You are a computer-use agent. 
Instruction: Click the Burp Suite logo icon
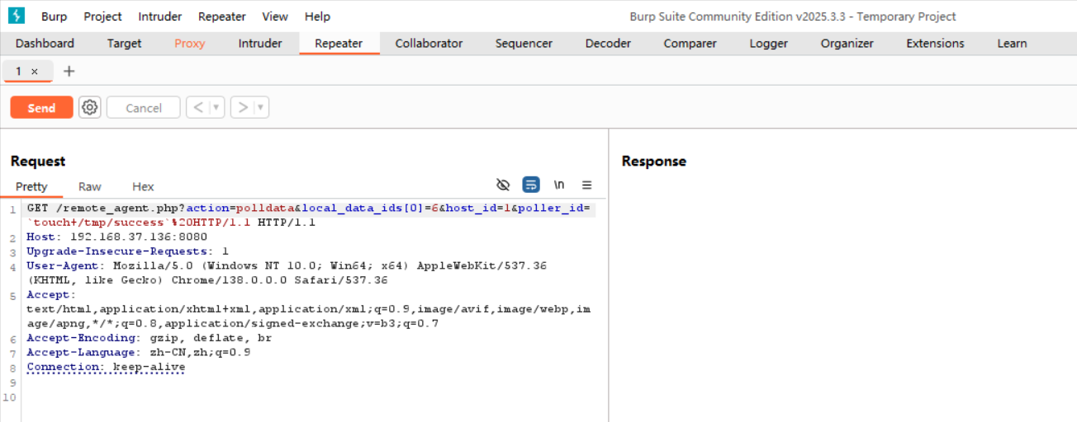click(17, 16)
